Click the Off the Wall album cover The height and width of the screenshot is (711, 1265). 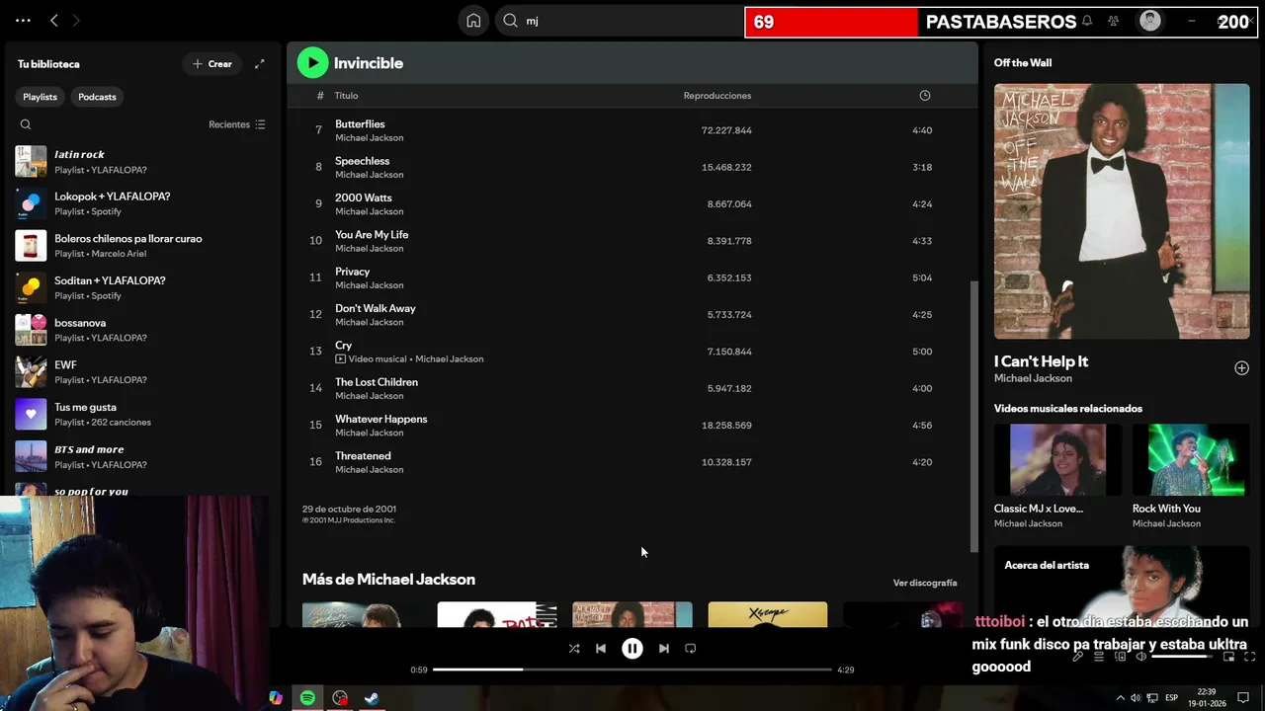pyautogui.click(x=1122, y=211)
